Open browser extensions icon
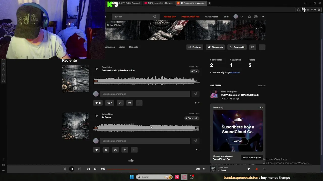This screenshot has height=181, width=323. point(299,10)
